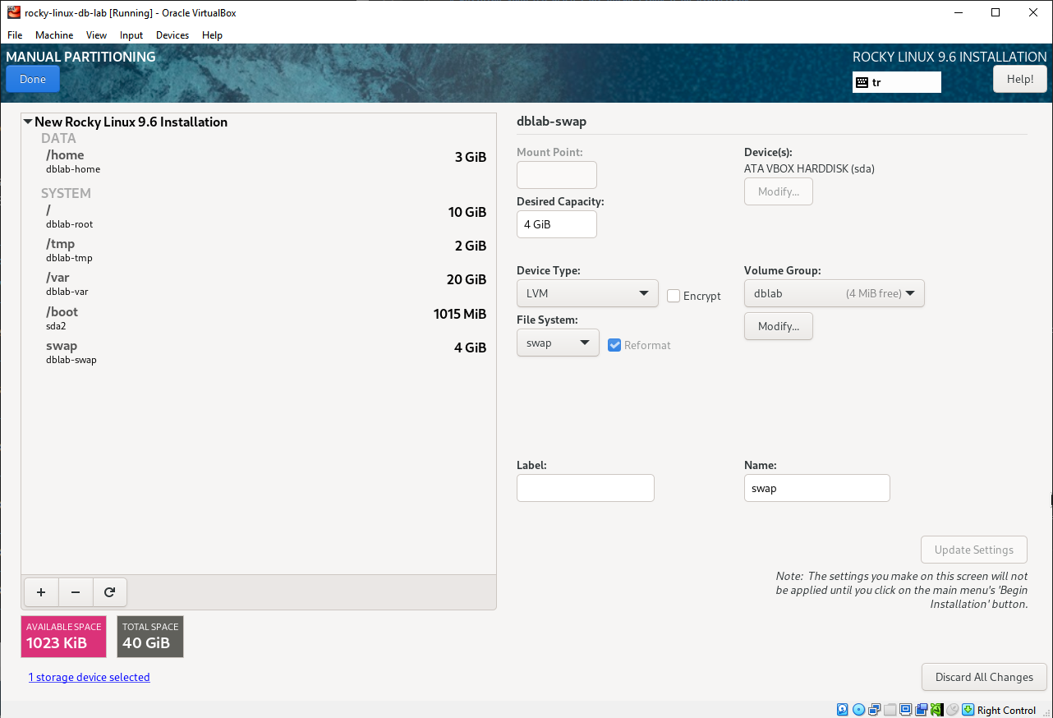Toggle the Reformat checkbox
1053x718 pixels.
[x=614, y=345]
